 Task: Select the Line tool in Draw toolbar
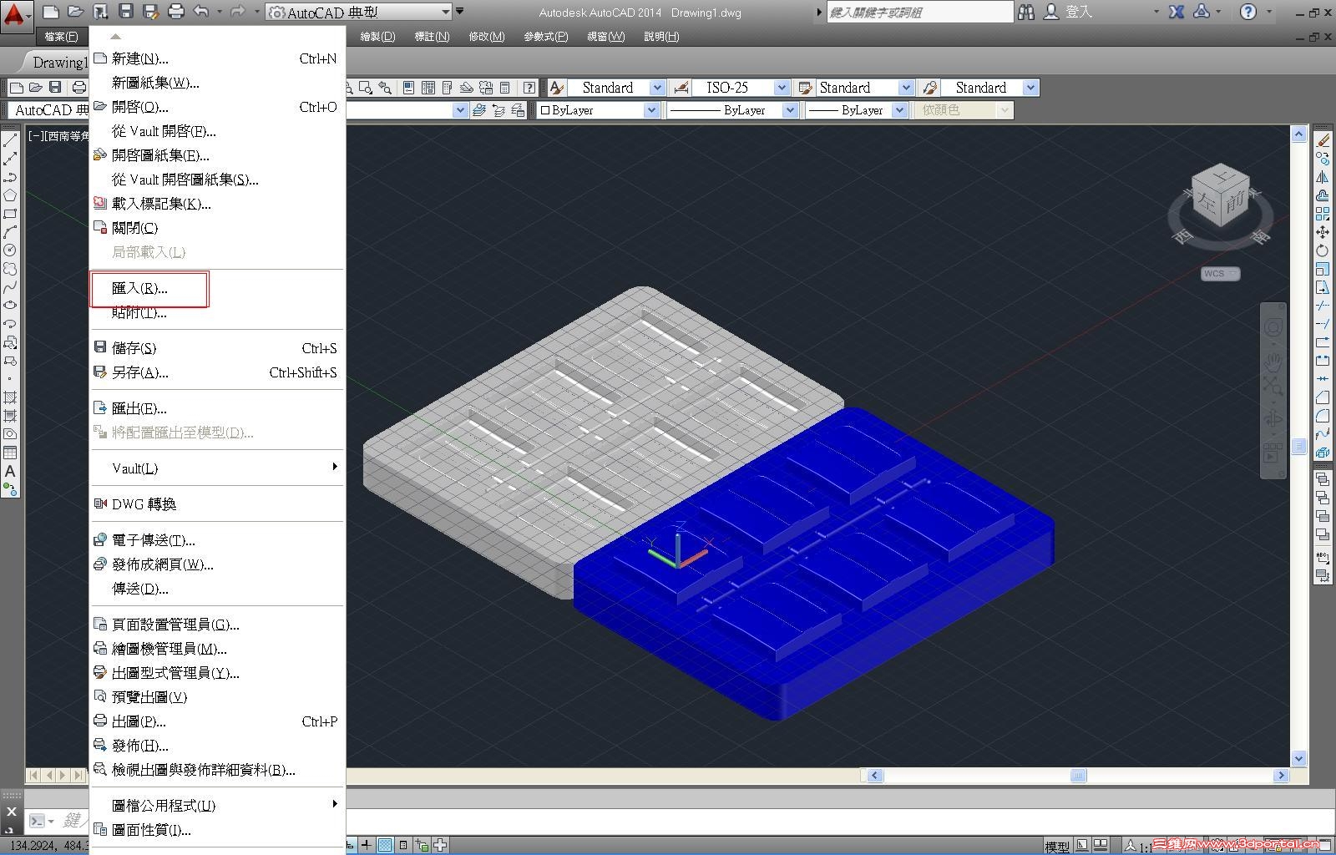click(x=11, y=140)
